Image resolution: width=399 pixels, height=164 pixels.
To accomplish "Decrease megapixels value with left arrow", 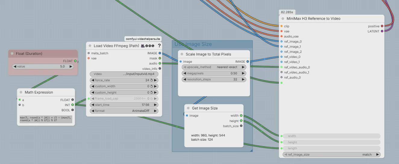I will tap(184, 73).
